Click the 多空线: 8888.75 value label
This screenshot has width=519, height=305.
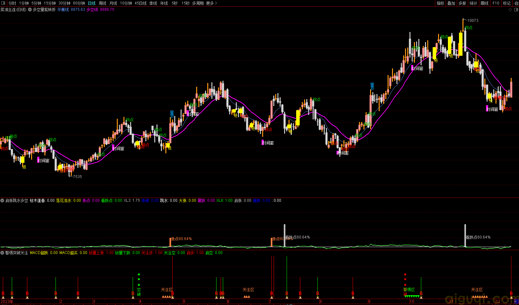click(x=100, y=10)
